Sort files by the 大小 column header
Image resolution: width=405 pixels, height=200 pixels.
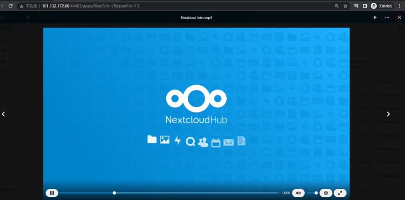pyautogui.click(x=361, y=82)
